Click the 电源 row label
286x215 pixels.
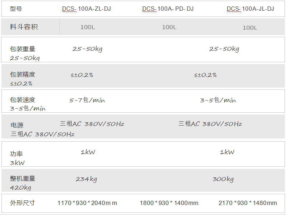click(x=17, y=125)
